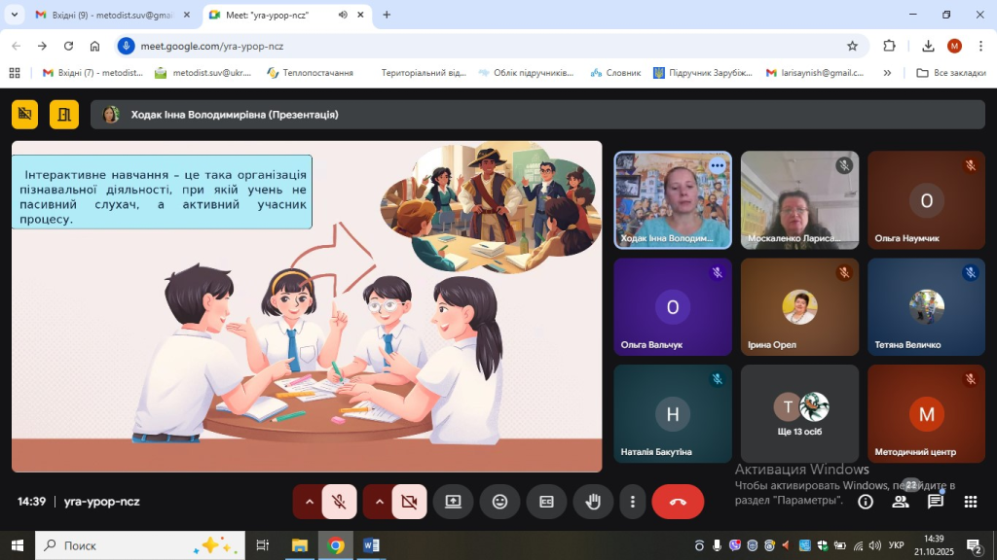Open the activities grid menu
This screenshot has width=997, height=560.
tap(970, 502)
